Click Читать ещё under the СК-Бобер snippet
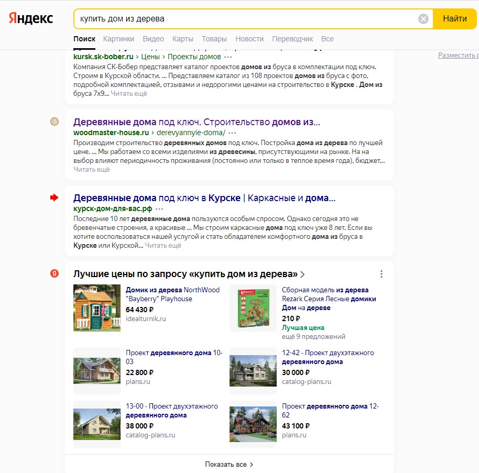The height and width of the screenshot is (473, 479). (x=129, y=93)
